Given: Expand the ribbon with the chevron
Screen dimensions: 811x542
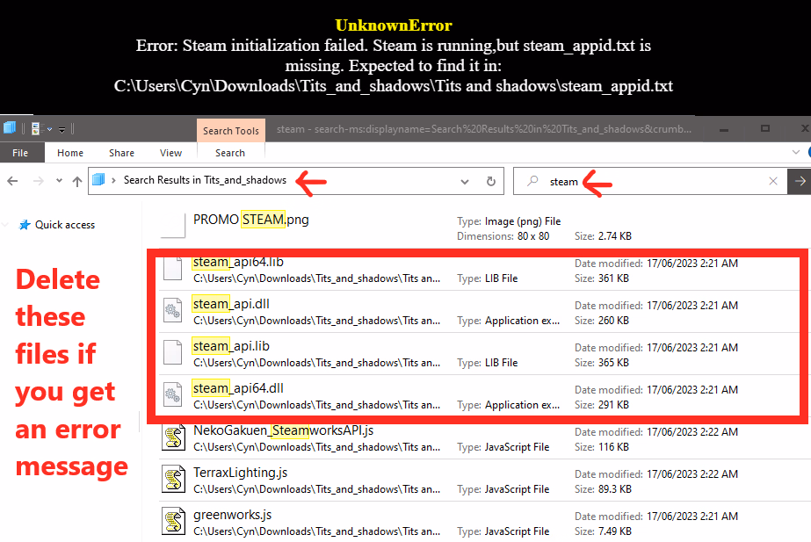Looking at the screenshot, I should coord(795,152).
